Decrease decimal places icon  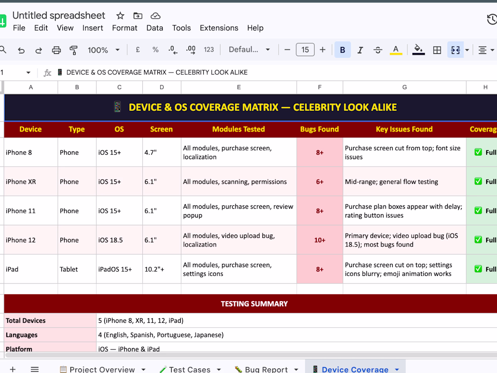tap(173, 50)
